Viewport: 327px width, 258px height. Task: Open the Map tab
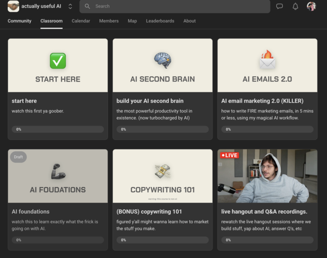132,21
